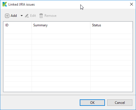136x110 pixels.
Task: Click the Add plus icon
Action: click(7, 16)
